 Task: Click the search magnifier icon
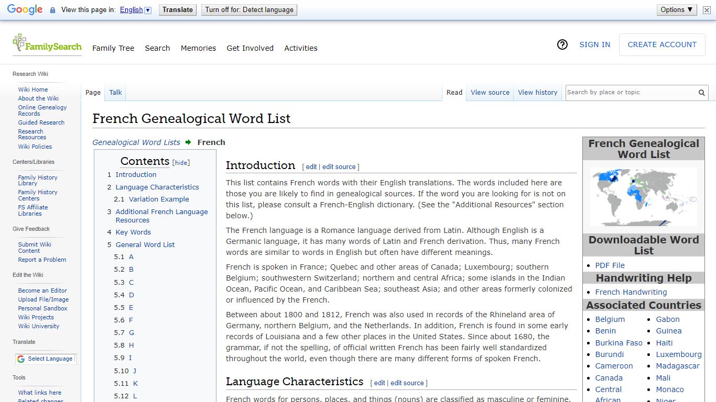pos(701,93)
